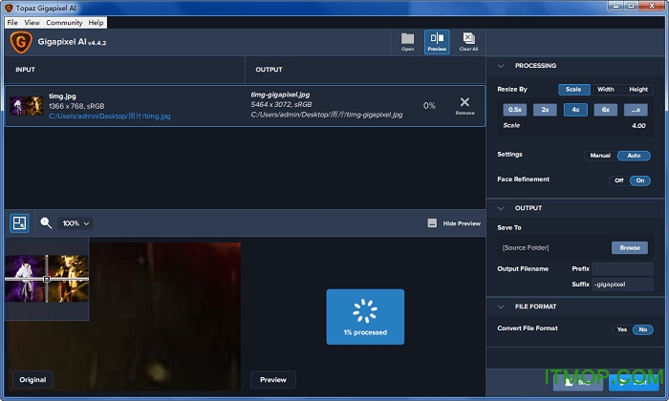Remove timg.jpg from the list

click(x=464, y=106)
